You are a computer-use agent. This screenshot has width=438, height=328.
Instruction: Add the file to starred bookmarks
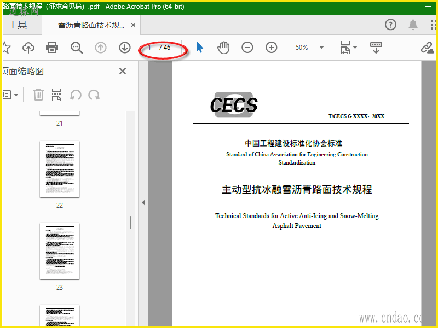click(x=6, y=48)
